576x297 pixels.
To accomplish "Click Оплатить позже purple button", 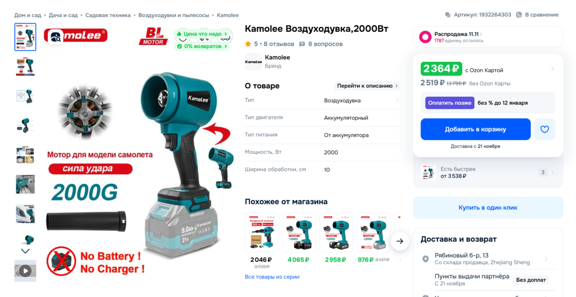I will point(450,103).
